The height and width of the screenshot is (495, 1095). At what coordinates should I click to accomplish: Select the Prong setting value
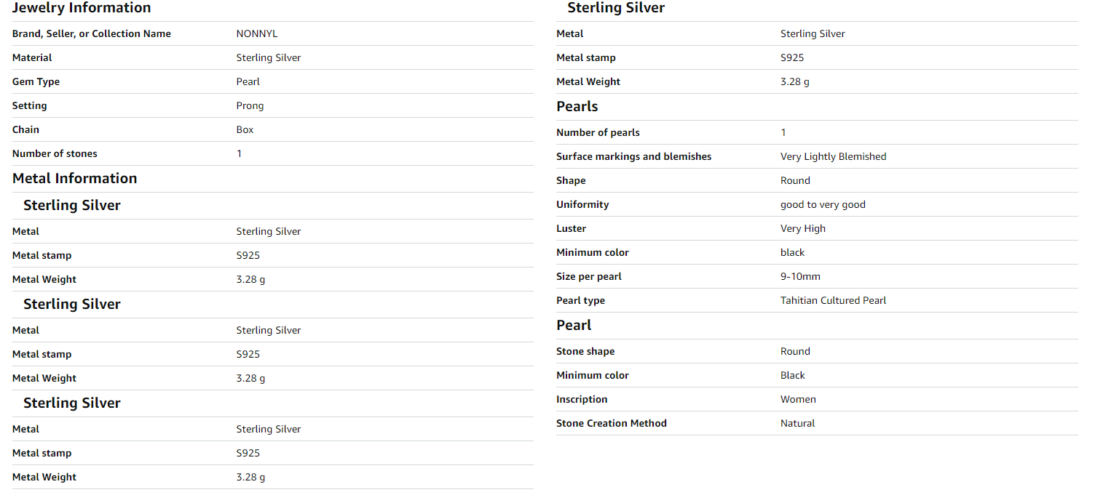[250, 105]
